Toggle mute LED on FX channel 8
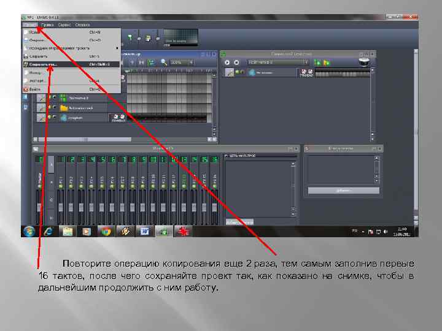 pyautogui.click(x=133, y=186)
